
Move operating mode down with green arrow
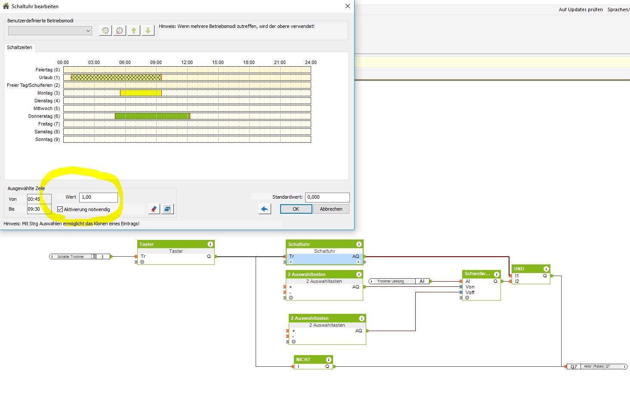coord(148,31)
